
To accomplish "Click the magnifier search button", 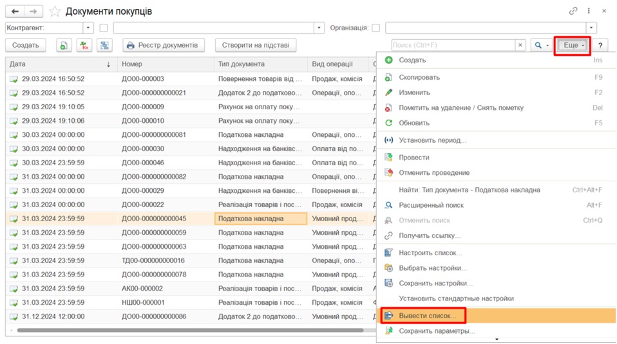I will point(541,45).
